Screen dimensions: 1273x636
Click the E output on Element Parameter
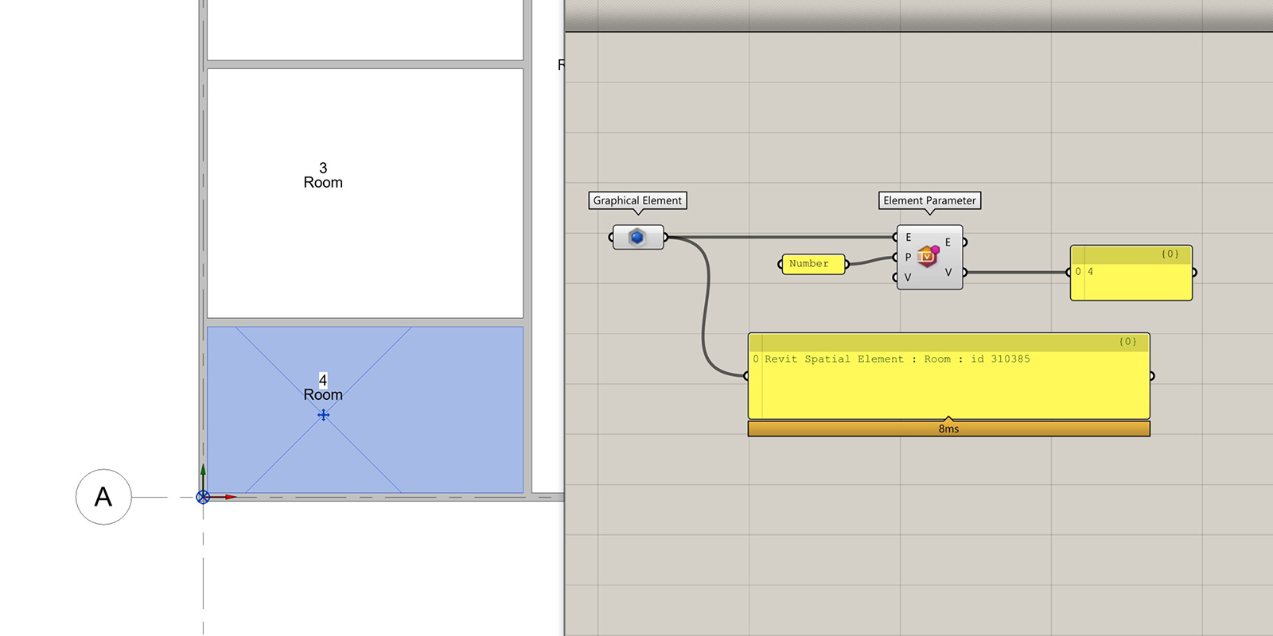coord(949,242)
